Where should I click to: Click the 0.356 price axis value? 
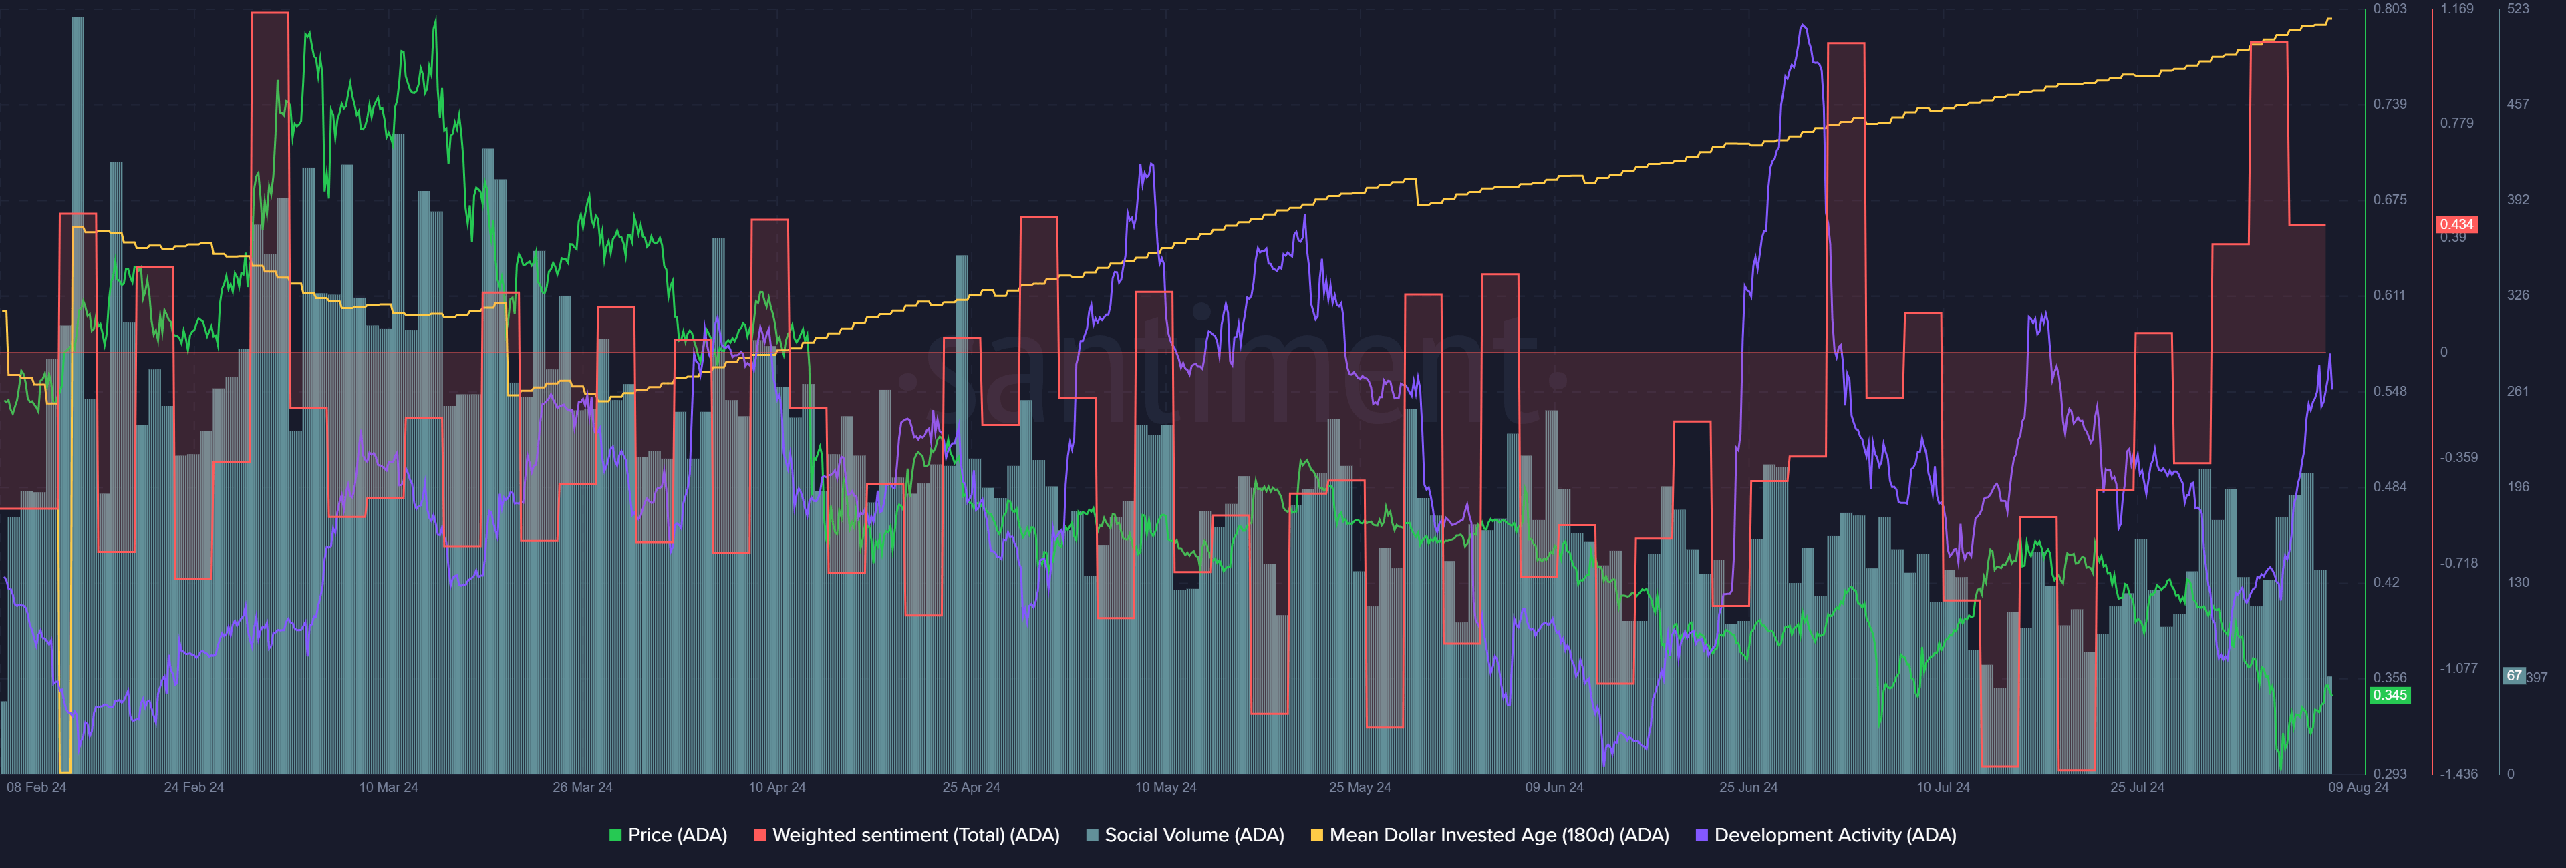[2390, 678]
